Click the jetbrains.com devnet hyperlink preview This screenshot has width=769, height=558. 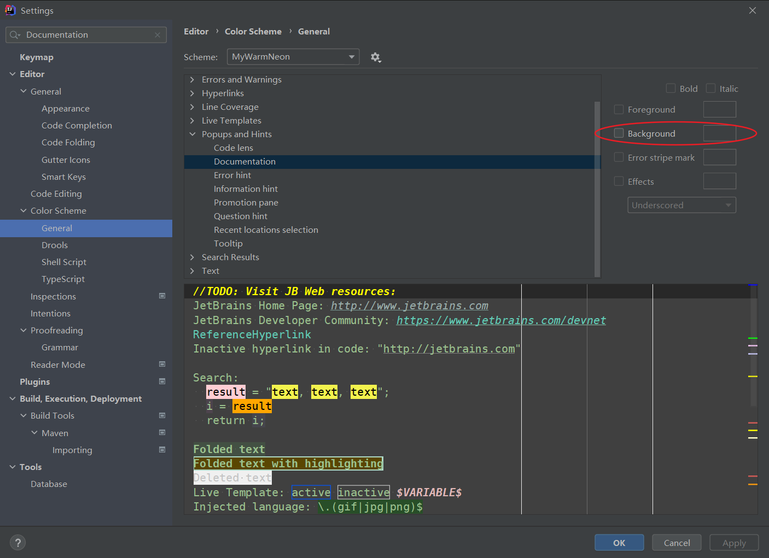(x=501, y=321)
